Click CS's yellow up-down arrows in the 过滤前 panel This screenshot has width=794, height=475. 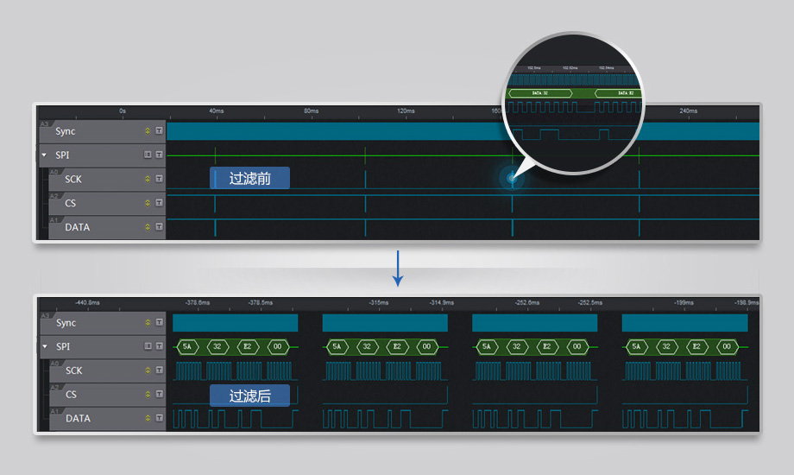[x=148, y=203]
